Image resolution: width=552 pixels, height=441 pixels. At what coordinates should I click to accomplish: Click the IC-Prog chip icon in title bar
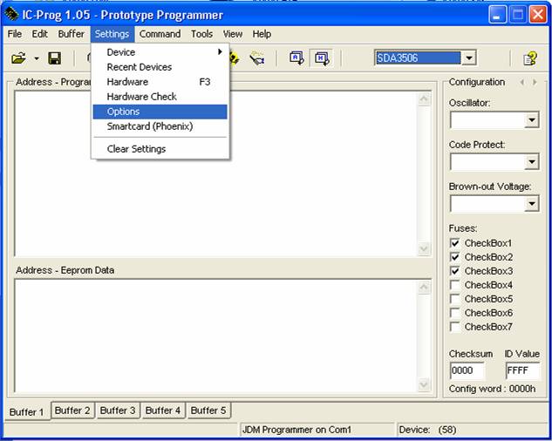(11, 15)
